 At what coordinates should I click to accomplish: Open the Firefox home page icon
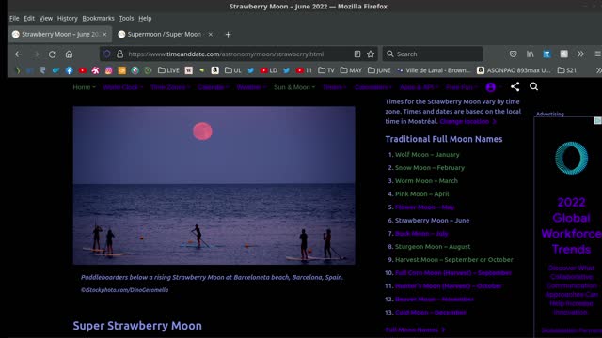69,54
